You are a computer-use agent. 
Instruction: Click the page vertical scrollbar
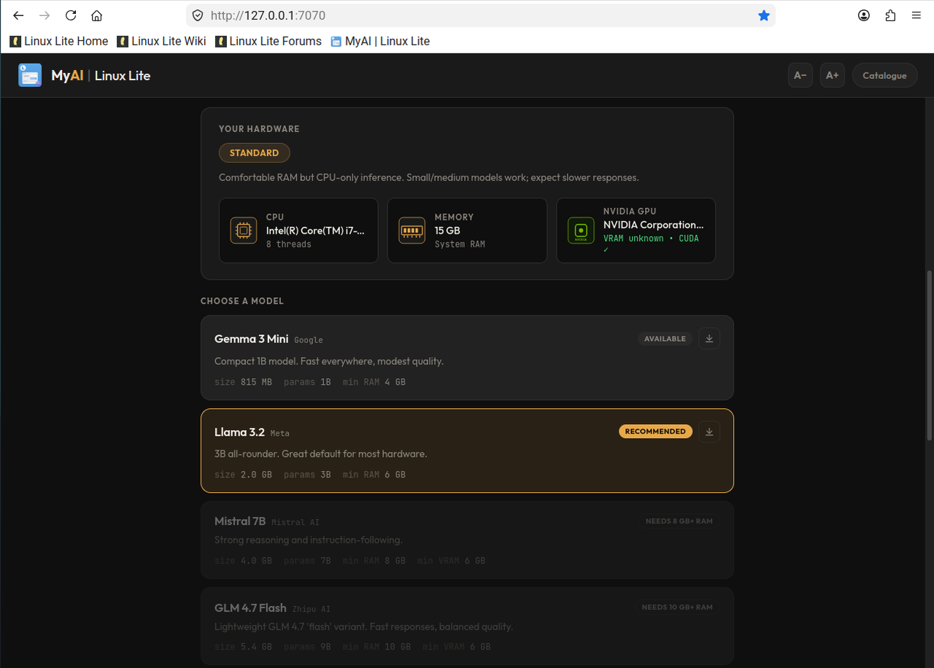pos(929,356)
